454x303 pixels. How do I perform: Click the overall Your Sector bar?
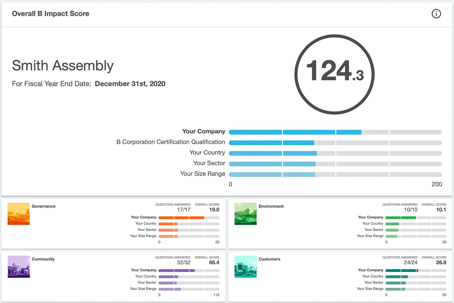[x=335, y=164]
